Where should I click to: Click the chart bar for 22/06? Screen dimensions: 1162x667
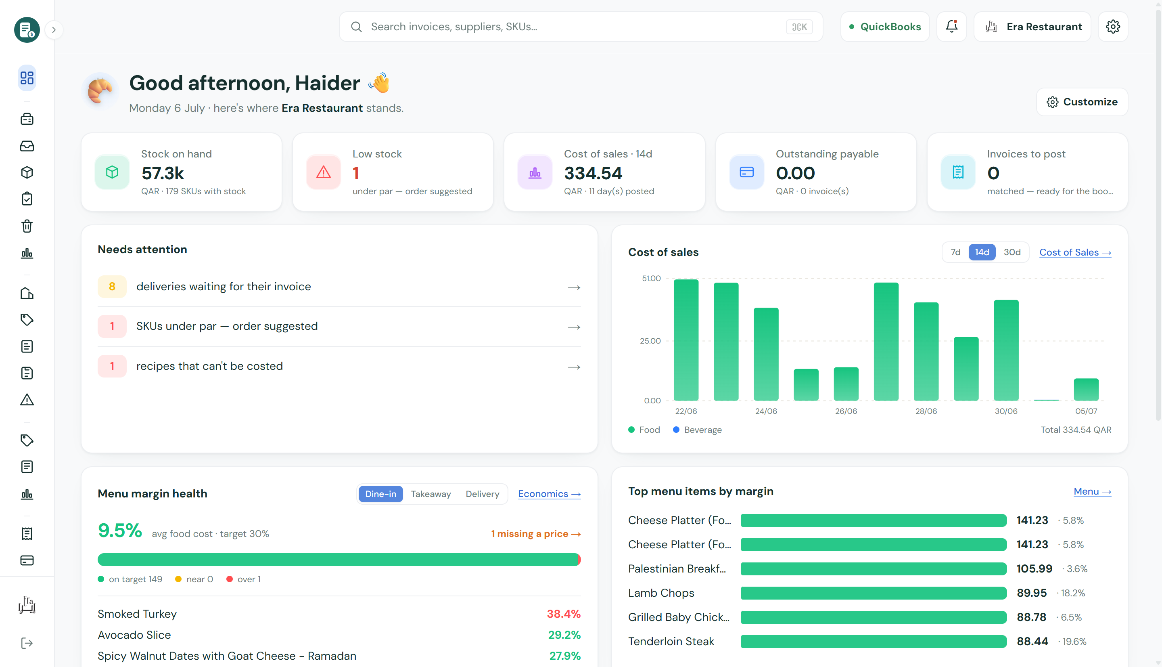[685, 340]
